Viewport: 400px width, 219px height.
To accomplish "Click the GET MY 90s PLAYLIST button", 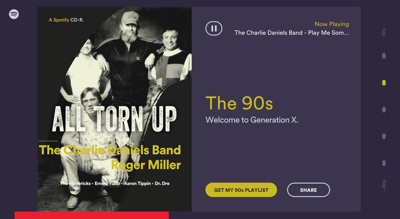I will tap(241, 190).
